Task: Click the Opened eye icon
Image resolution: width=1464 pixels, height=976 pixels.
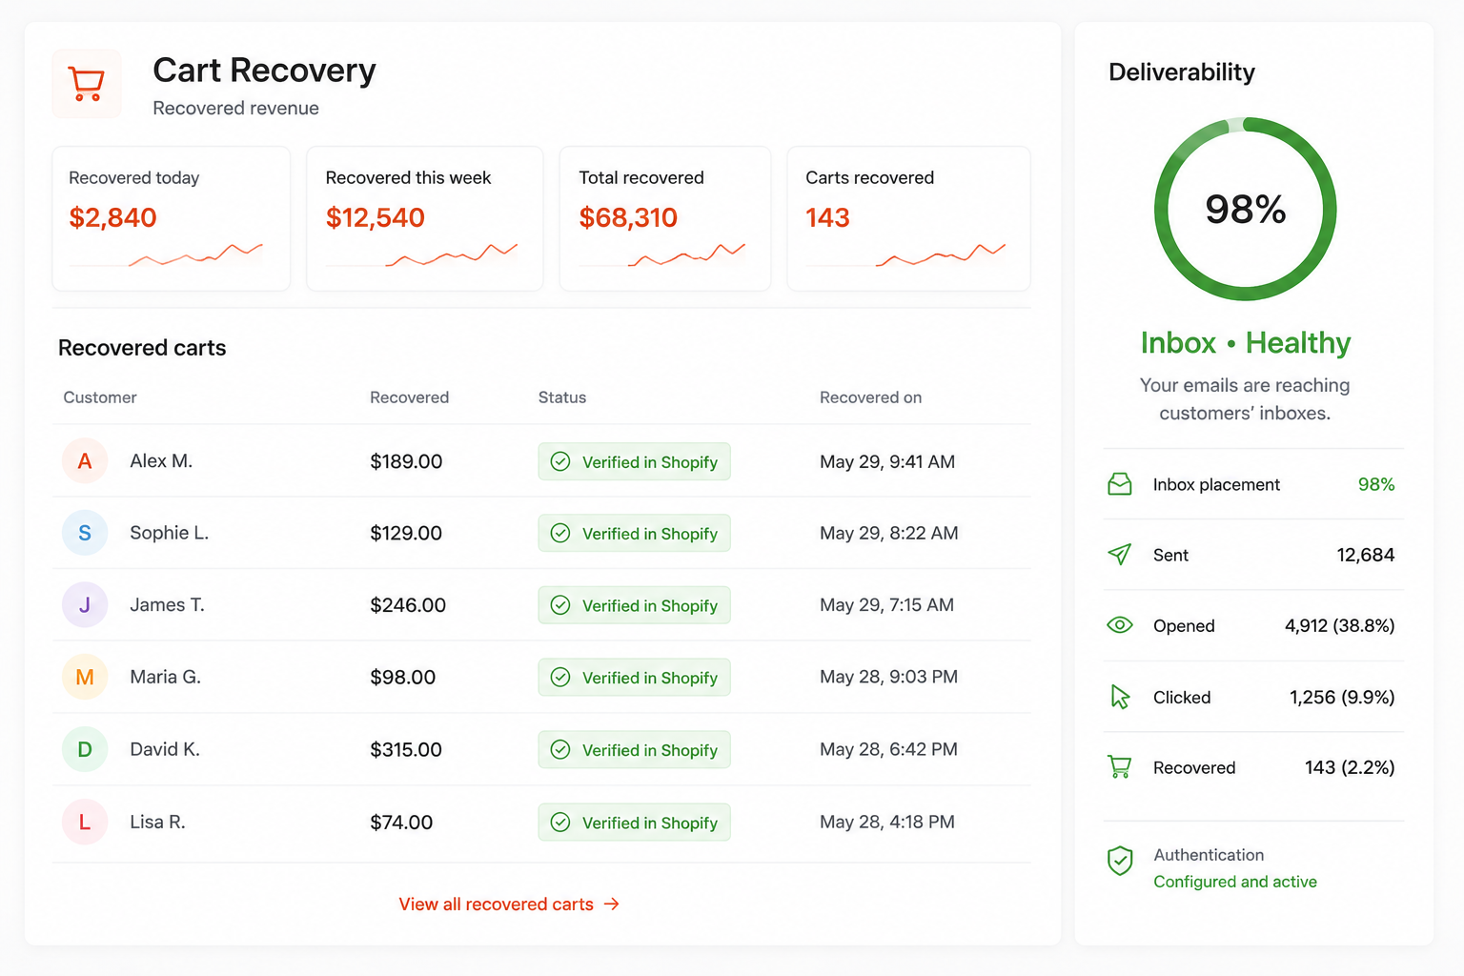Action: (1120, 625)
